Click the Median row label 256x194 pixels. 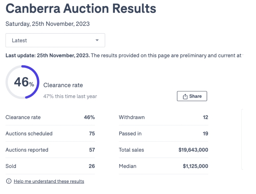[127, 166]
